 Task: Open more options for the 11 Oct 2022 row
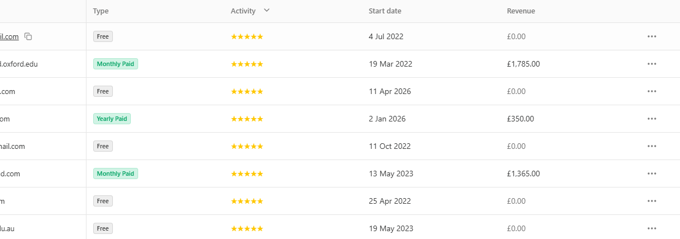tap(652, 146)
